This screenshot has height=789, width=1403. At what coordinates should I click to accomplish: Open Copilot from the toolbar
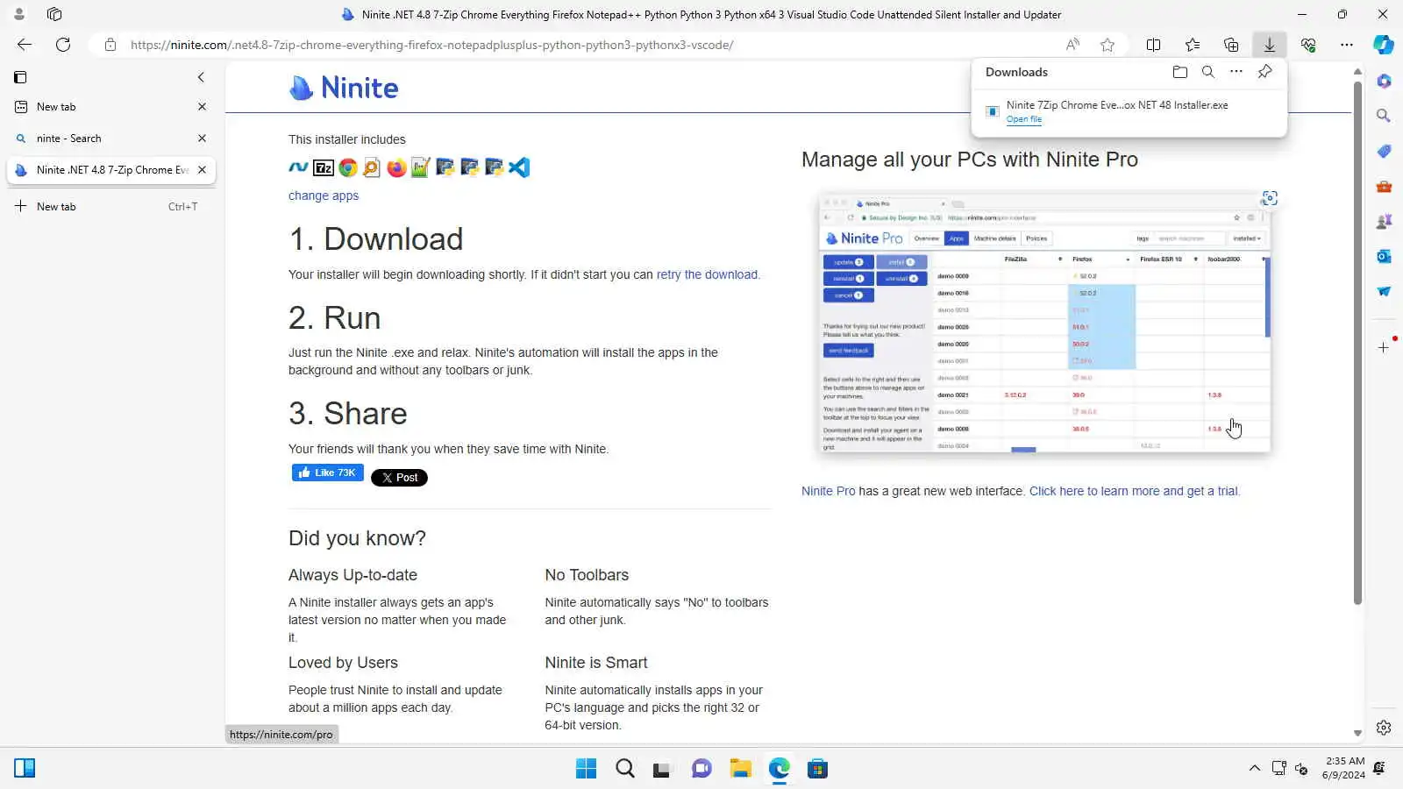click(x=1384, y=45)
